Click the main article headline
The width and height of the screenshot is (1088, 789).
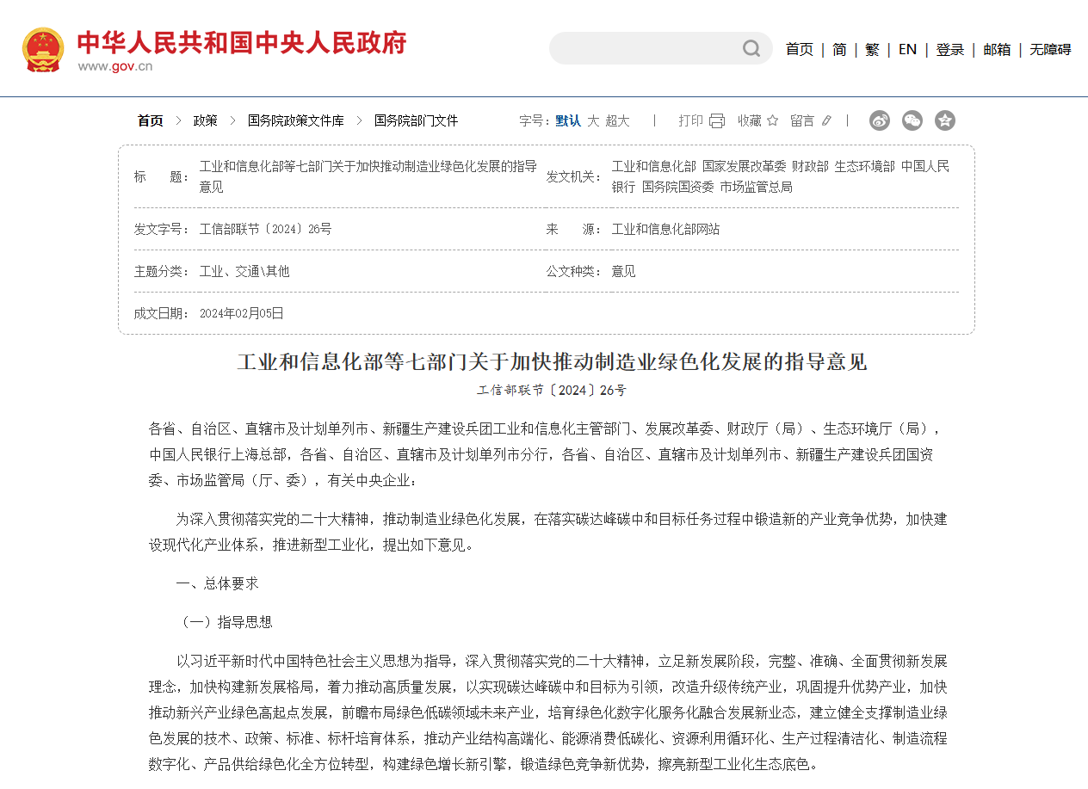coord(553,361)
